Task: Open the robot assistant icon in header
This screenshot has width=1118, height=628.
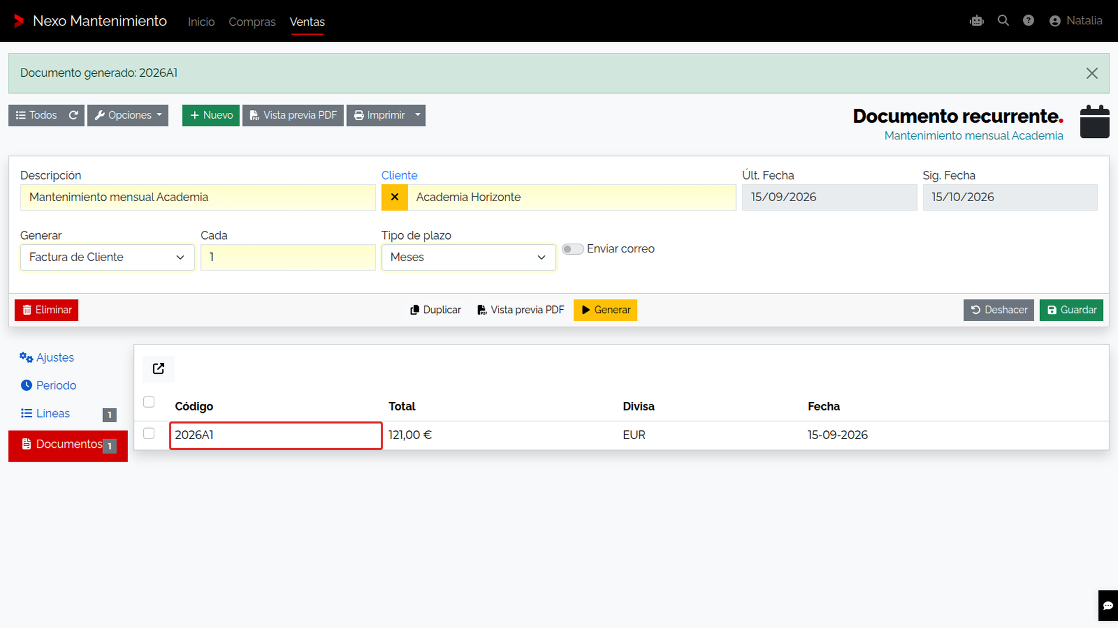Action: tap(977, 21)
